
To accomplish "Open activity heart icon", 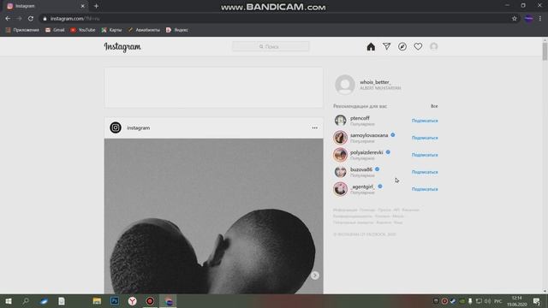I will [x=418, y=46].
